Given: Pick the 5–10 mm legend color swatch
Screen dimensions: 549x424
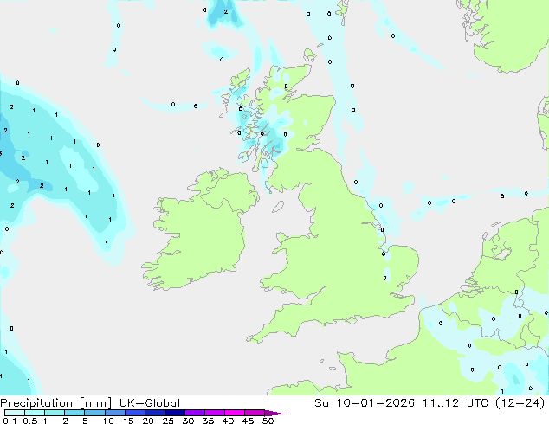Looking at the screenshot, I should coord(94,413).
